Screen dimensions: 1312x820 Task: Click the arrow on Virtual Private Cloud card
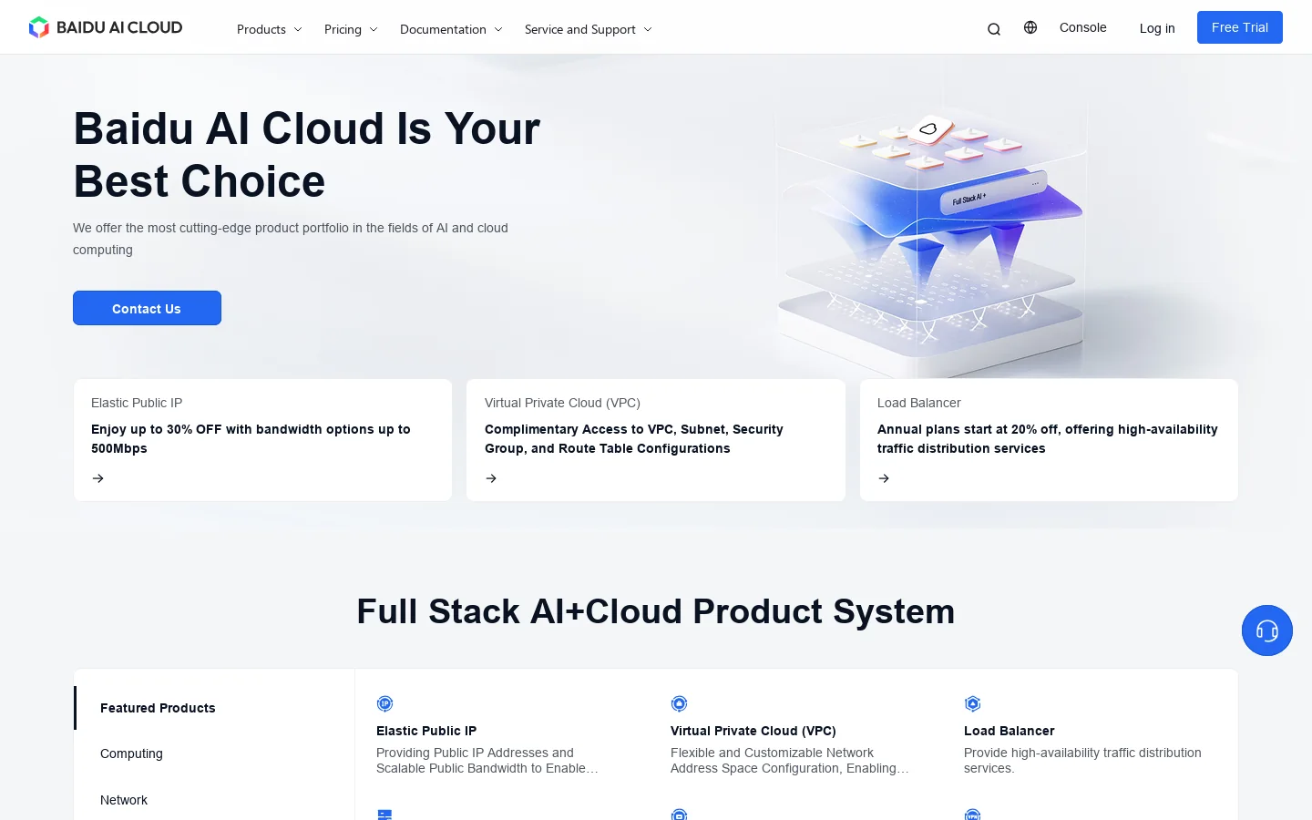(x=491, y=478)
